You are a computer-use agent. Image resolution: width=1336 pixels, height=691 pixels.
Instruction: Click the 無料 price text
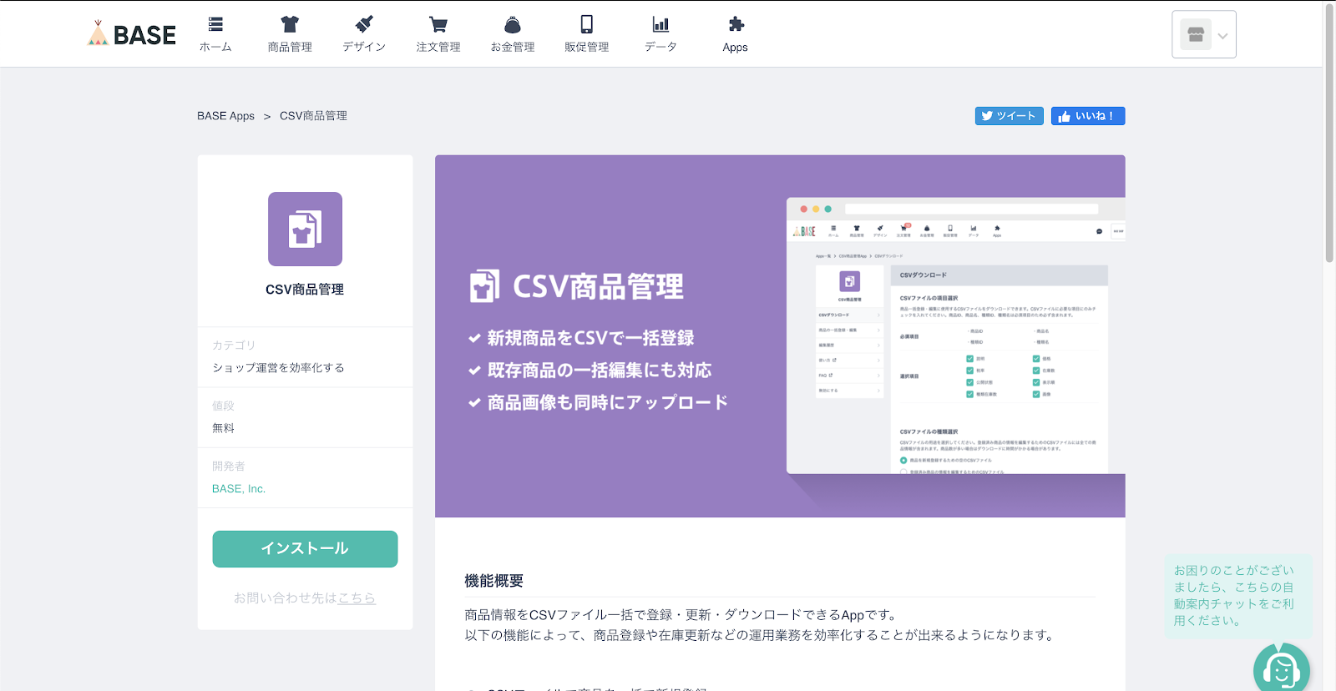223,428
